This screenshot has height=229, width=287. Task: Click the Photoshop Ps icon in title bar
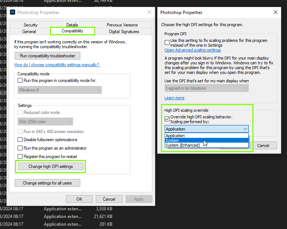click(x=13, y=12)
